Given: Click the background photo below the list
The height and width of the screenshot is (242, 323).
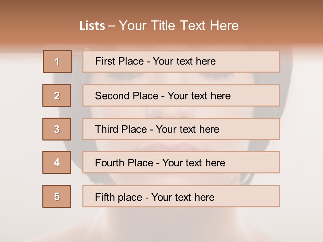Looking at the screenshot, I should [161, 225].
